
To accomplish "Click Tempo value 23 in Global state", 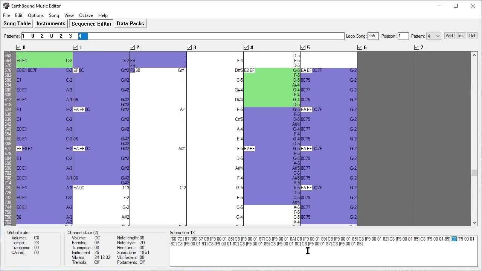I will tap(37, 243).
